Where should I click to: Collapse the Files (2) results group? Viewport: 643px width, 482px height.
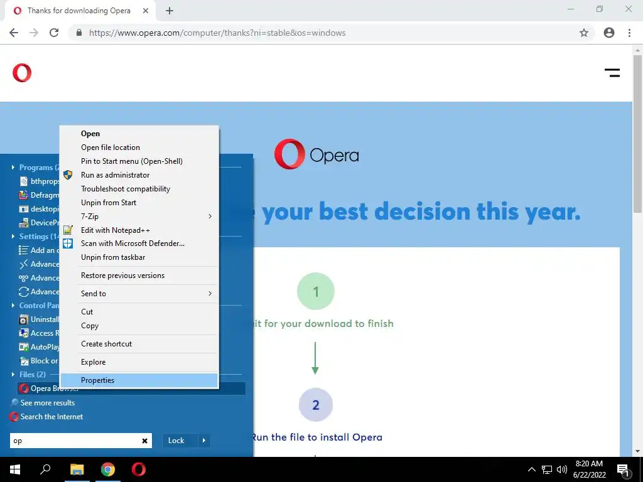point(13,375)
